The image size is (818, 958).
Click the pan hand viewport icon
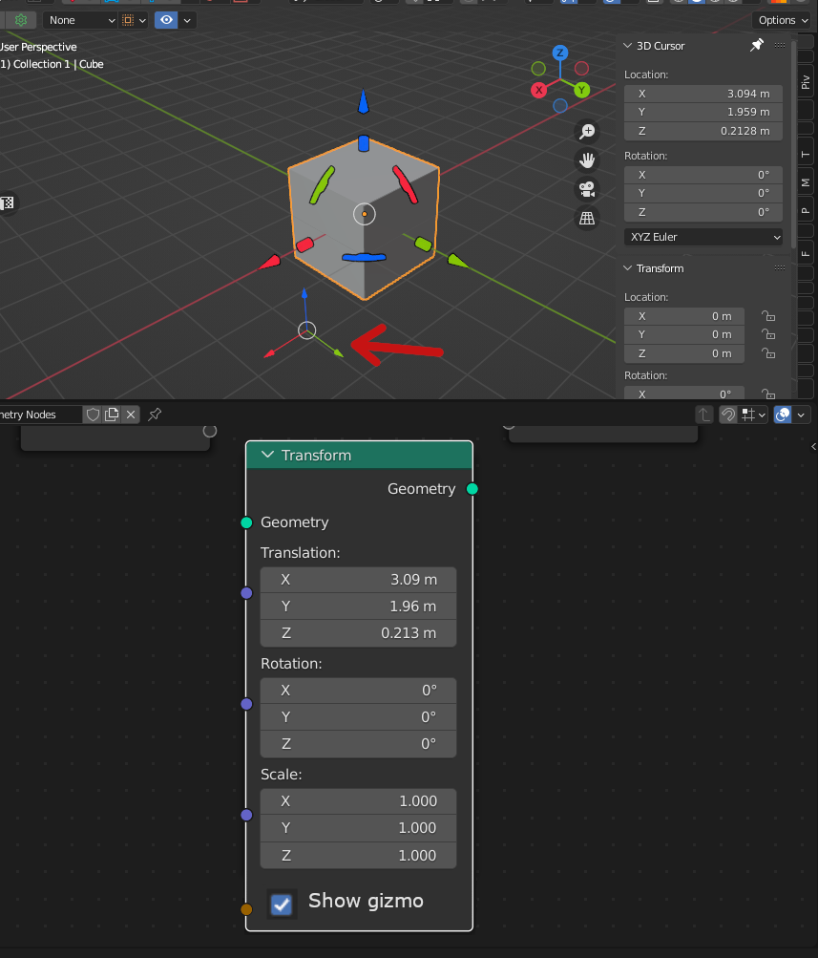tap(587, 160)
